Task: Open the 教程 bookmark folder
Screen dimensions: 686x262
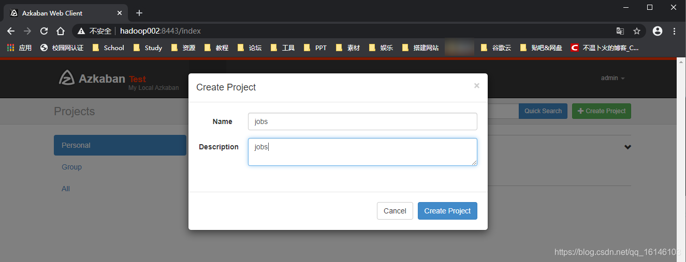Action: 216,48
